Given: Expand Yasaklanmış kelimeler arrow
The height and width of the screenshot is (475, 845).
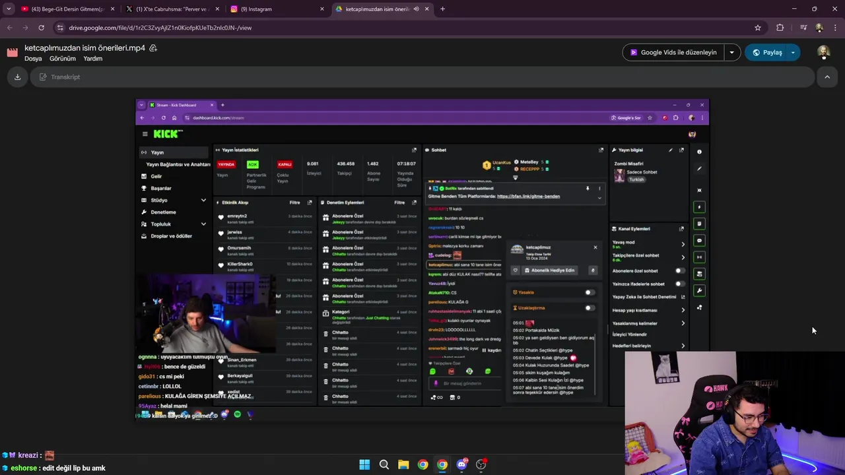Looking at the screenshot, I should pyautogui.click(x=683, y=323).
